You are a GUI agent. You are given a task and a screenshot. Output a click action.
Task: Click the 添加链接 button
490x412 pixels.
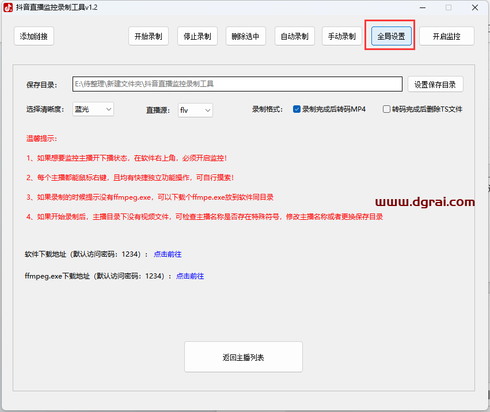[34, 36]
